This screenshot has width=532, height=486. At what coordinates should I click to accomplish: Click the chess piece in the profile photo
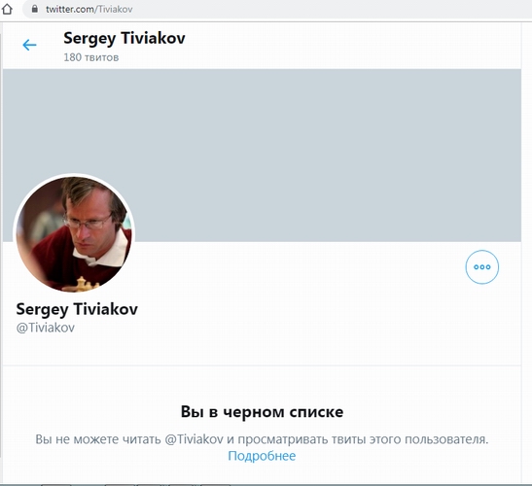pyautogui.click(x=82, y=284)
